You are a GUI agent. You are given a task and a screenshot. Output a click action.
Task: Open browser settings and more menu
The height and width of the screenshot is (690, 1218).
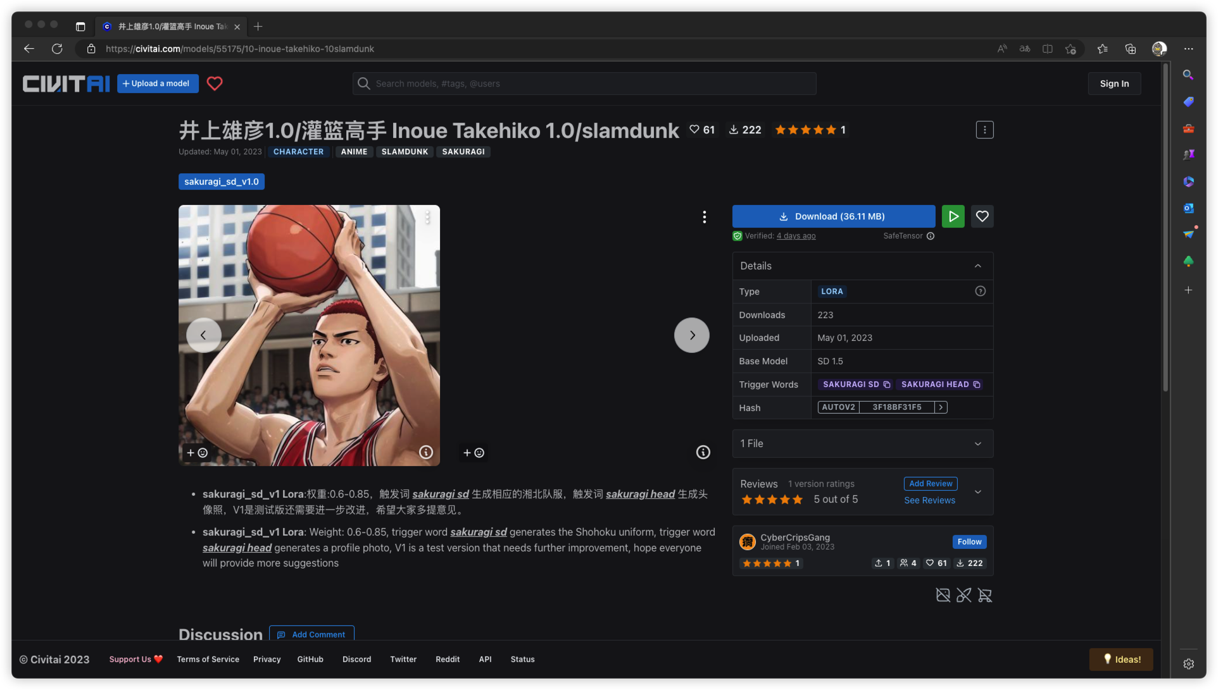pos(1188,49)
